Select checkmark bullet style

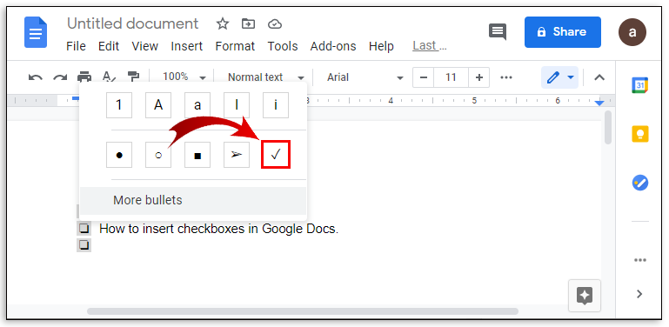(x=276, y=154)
